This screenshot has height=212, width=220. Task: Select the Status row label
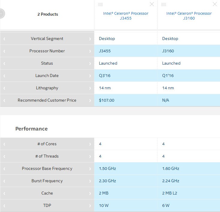[47, 63]
